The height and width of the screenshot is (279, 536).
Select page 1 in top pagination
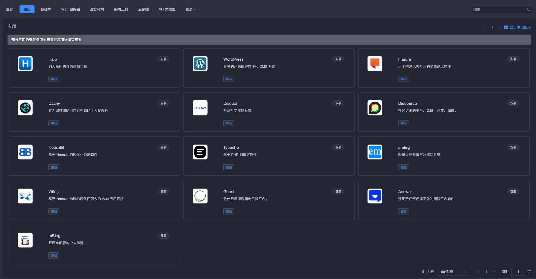[492, 27]
